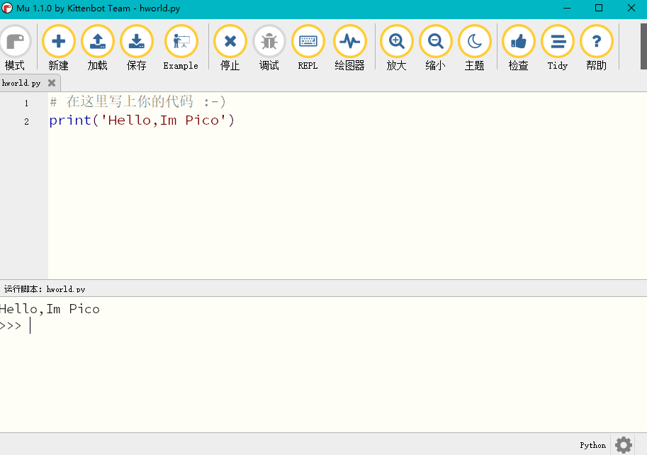Load a file using 加载

pos(97,47)
